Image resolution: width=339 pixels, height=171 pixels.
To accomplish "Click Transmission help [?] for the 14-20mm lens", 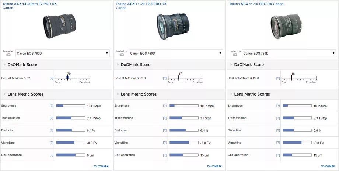I will (52, 118).
